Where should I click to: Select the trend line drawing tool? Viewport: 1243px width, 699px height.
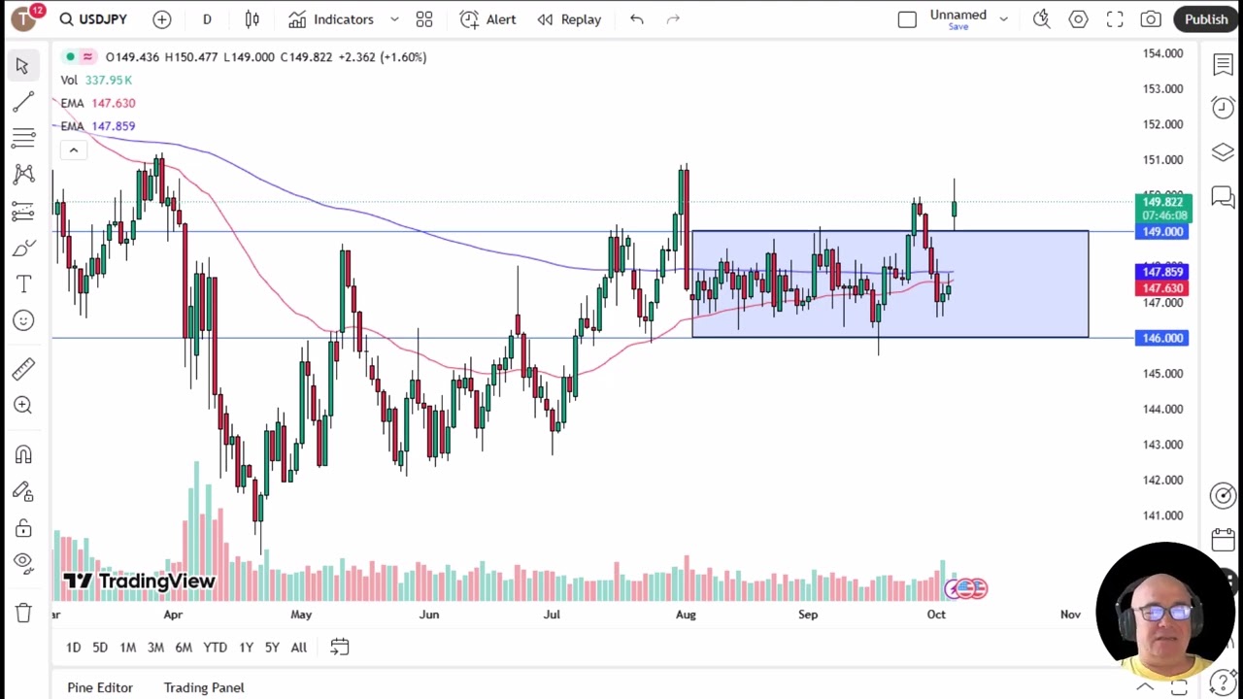coord(23,102)
